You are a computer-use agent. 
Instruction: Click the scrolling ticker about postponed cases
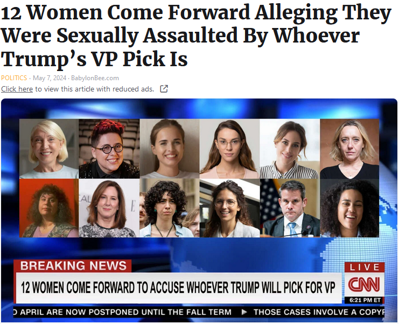click(199, 312)
